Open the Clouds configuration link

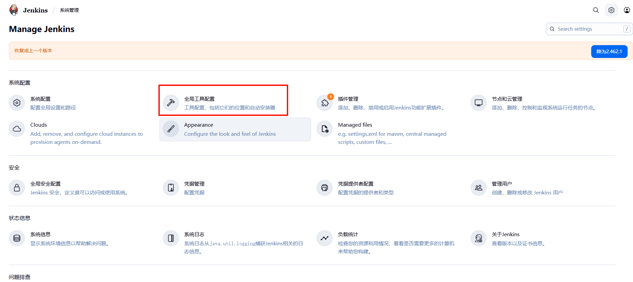click(x=39, y=125)
